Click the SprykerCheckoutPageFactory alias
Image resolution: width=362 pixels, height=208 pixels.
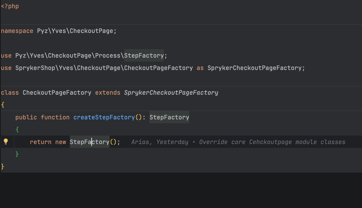coord(255,68)
